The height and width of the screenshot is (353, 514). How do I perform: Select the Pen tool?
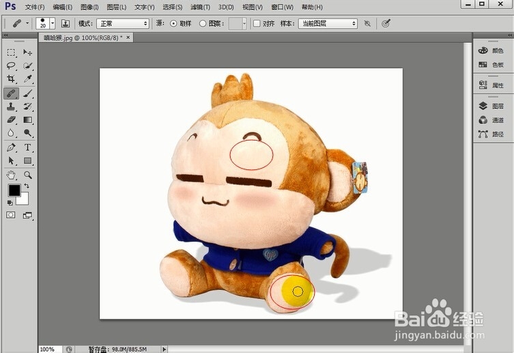click(x=11, y=147)
